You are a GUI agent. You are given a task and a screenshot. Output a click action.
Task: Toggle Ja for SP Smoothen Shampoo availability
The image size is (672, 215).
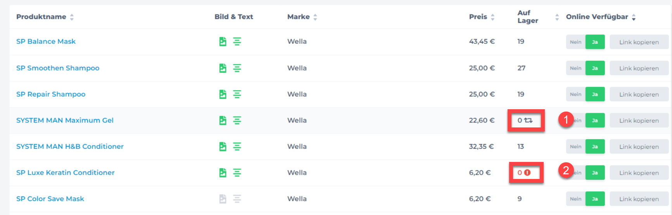pos(595,68)
